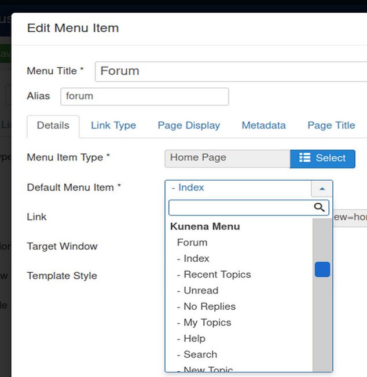
Task: Select the Forum option under Kunena Menu
Action: (x=192, y=243)
